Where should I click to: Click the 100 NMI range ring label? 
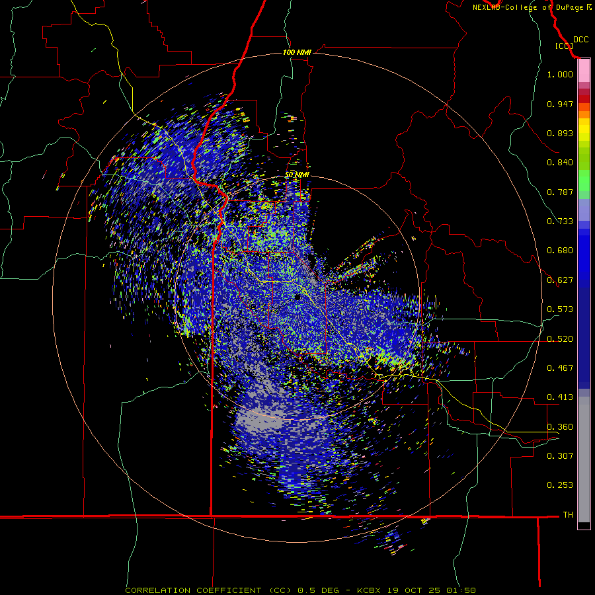pos(297,52)
